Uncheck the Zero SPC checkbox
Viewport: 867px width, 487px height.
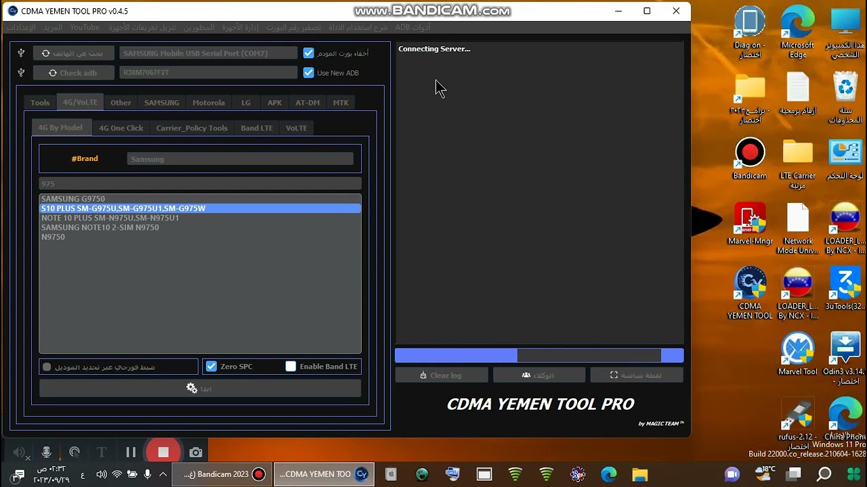pyautogui.click(x=211, y=366)
